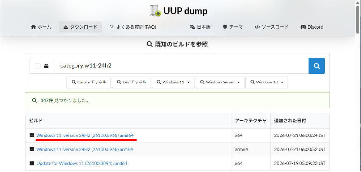Click the calendar icon beside the checkbox
Screen dimensions: 361x172
click(x=46, y=66)
